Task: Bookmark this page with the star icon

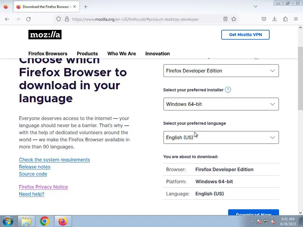Action: pos(234,19)
